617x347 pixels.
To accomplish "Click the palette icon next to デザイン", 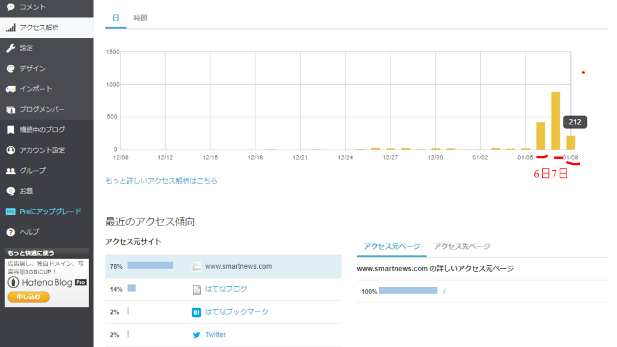I will point(11,69).
